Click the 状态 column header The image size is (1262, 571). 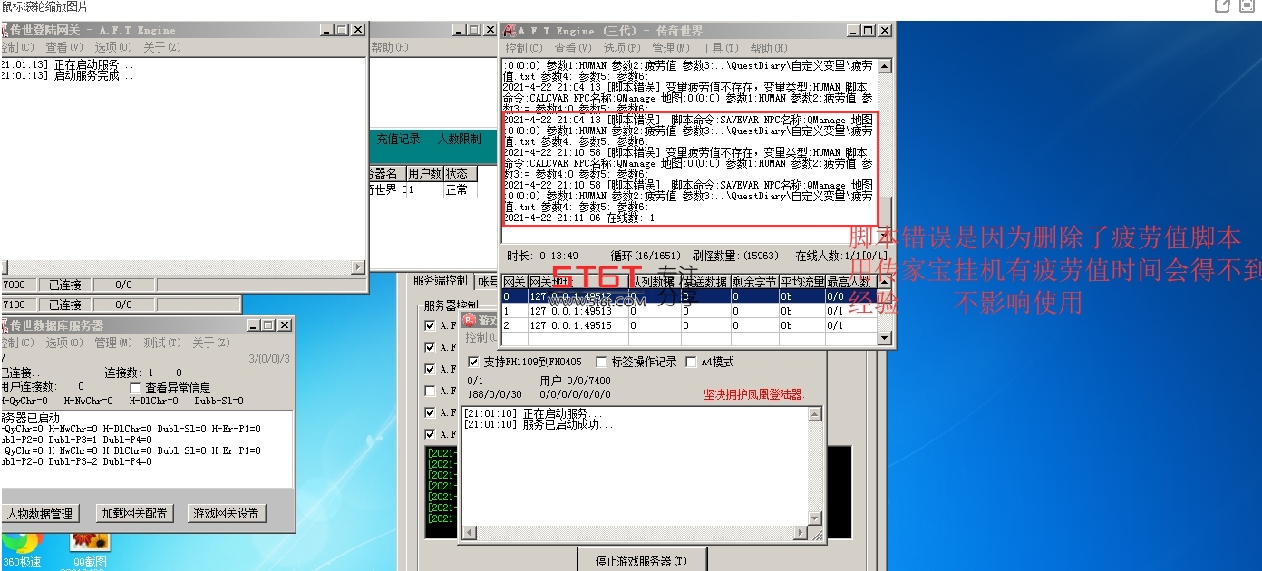click(x=461, y=173)
